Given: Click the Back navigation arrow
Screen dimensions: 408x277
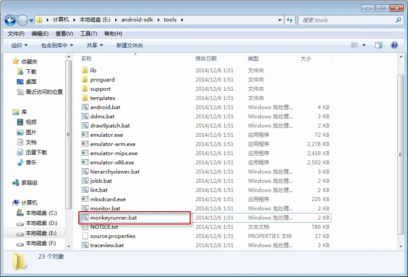Looking at the screenshot, I should [x=10, y=20].
